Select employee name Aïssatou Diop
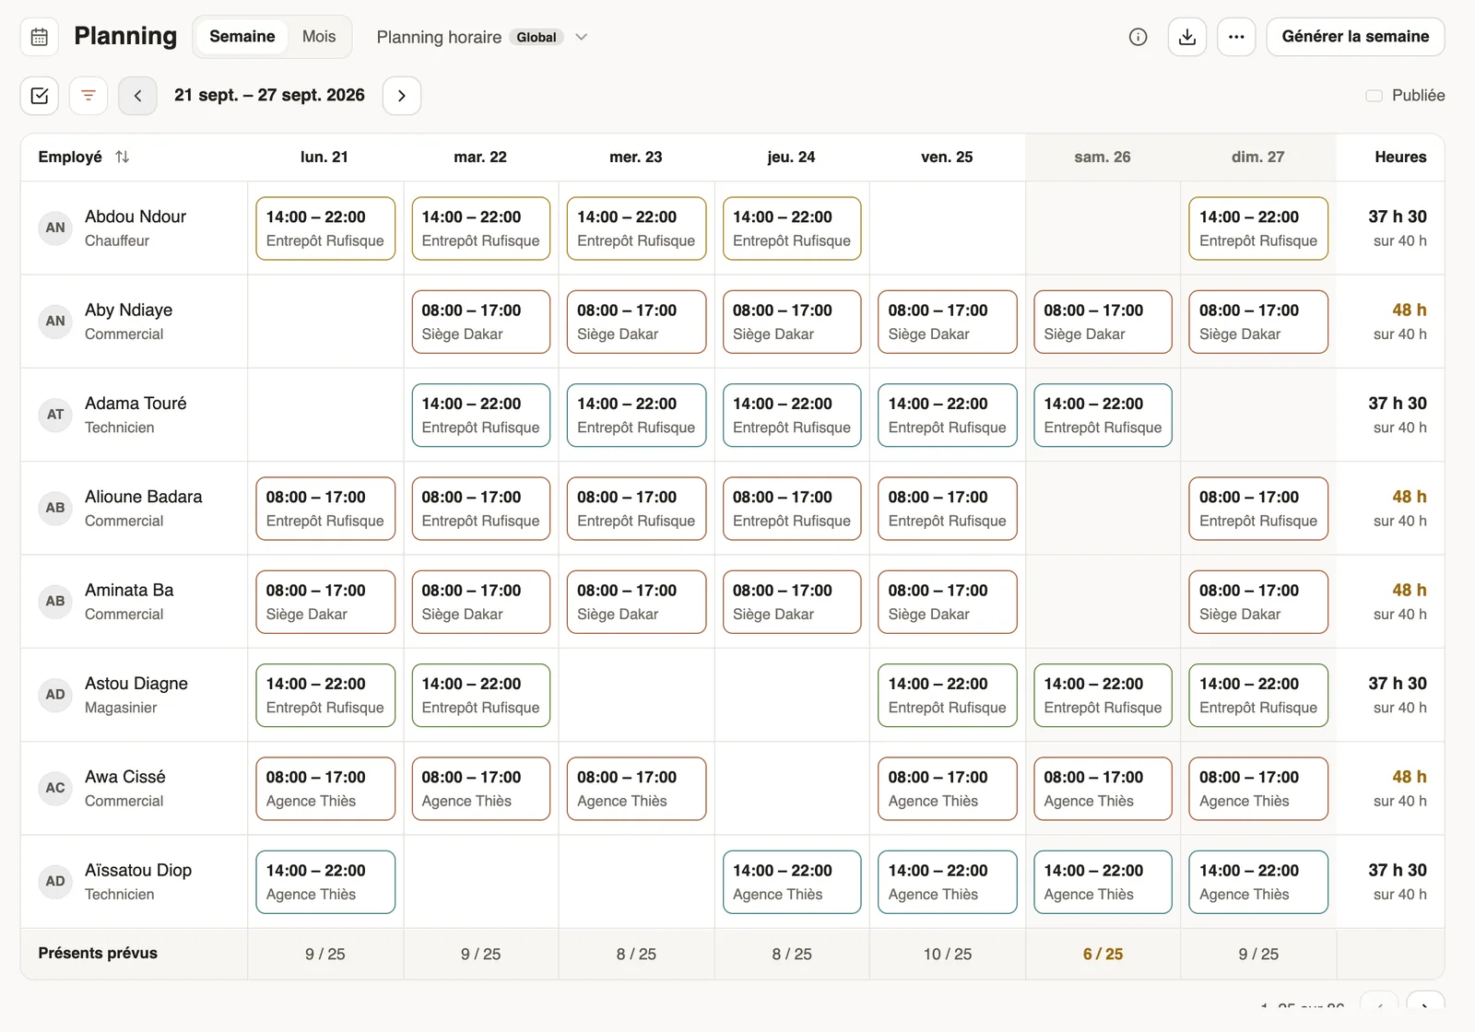Screen dimensions: 1475x1032 pos(138,870)
